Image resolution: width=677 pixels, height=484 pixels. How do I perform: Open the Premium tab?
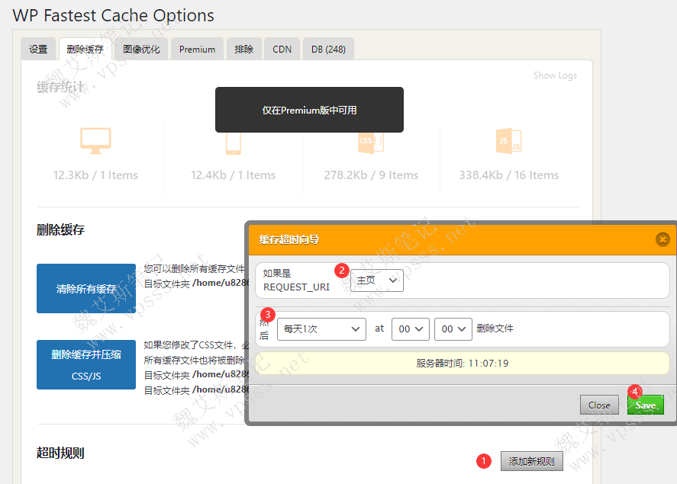(x=198, y=49)
